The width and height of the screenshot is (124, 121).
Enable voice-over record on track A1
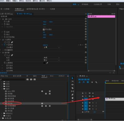96,103
